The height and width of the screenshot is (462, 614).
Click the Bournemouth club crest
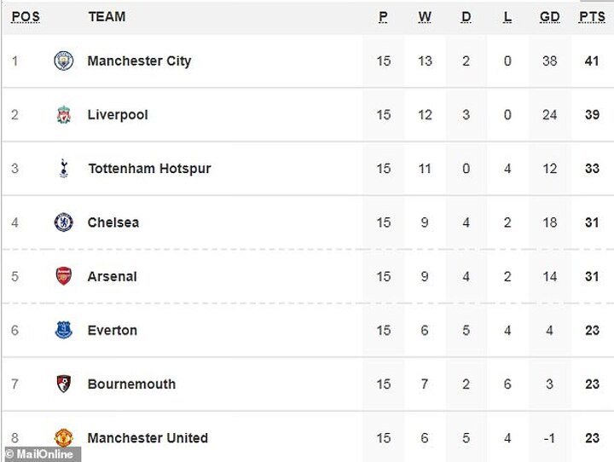coord(64,384)
